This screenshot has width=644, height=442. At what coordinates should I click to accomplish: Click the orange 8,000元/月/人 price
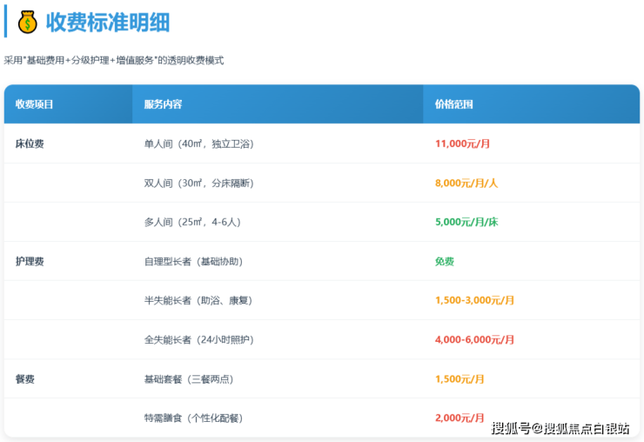coord(466,184)
